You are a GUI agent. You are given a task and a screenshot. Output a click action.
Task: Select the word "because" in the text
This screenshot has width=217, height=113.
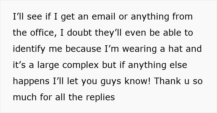[x=83, y=49]
